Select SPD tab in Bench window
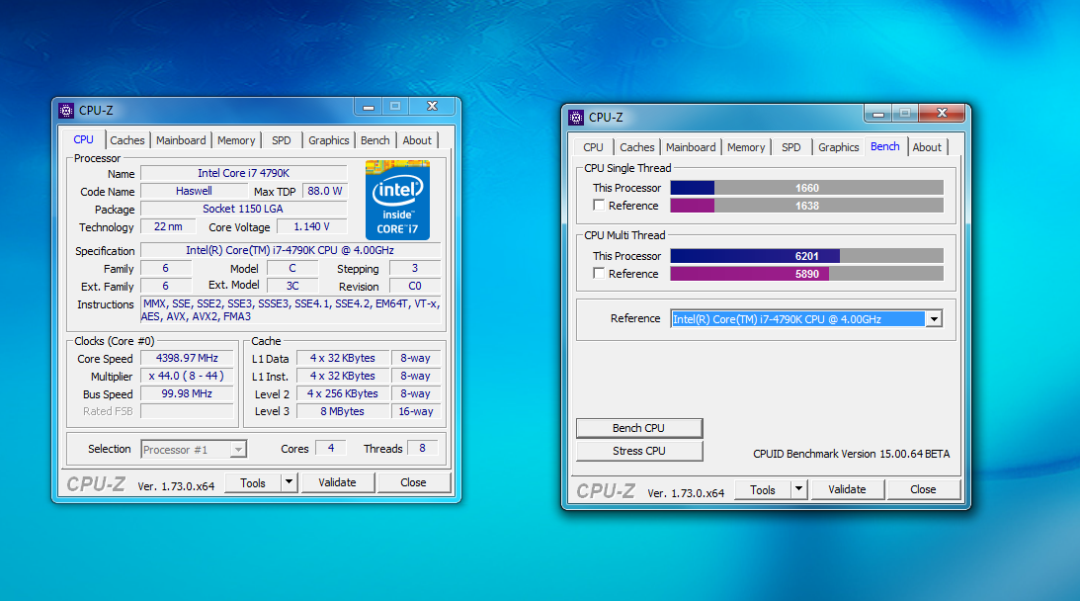Image resolution: width=1080 pixels, height=601 pixels. click(x=791, y=147)
